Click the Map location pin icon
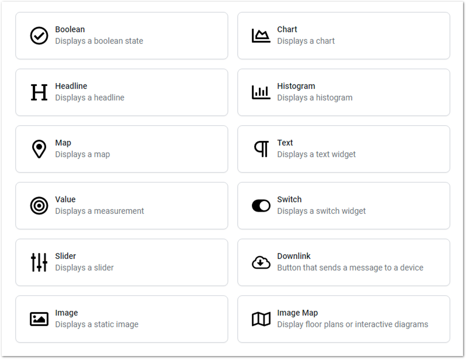 (x=39, y=148)
